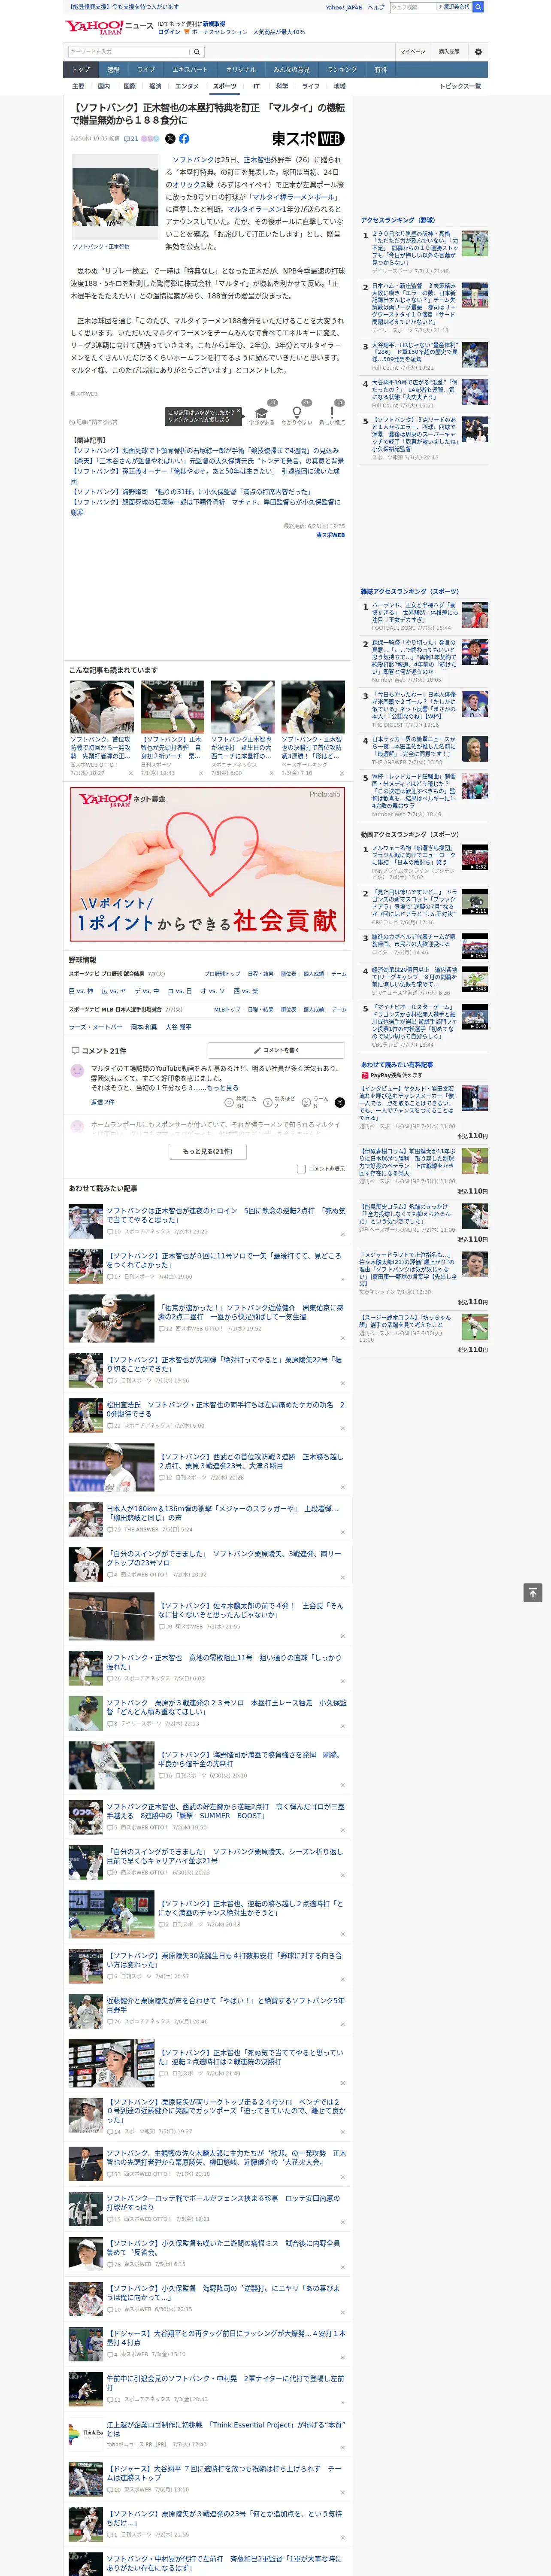Click related link about 石塚綜一郎 surgery 競技復帰まで4週間
The width and height of the screenshot is (551, 2576).
pyautogui.click(x=205, y=451)
